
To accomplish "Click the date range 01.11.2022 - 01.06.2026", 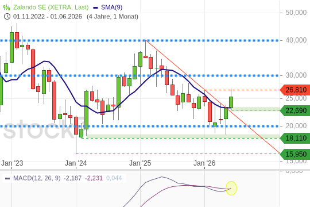I will tap(48, 17).
